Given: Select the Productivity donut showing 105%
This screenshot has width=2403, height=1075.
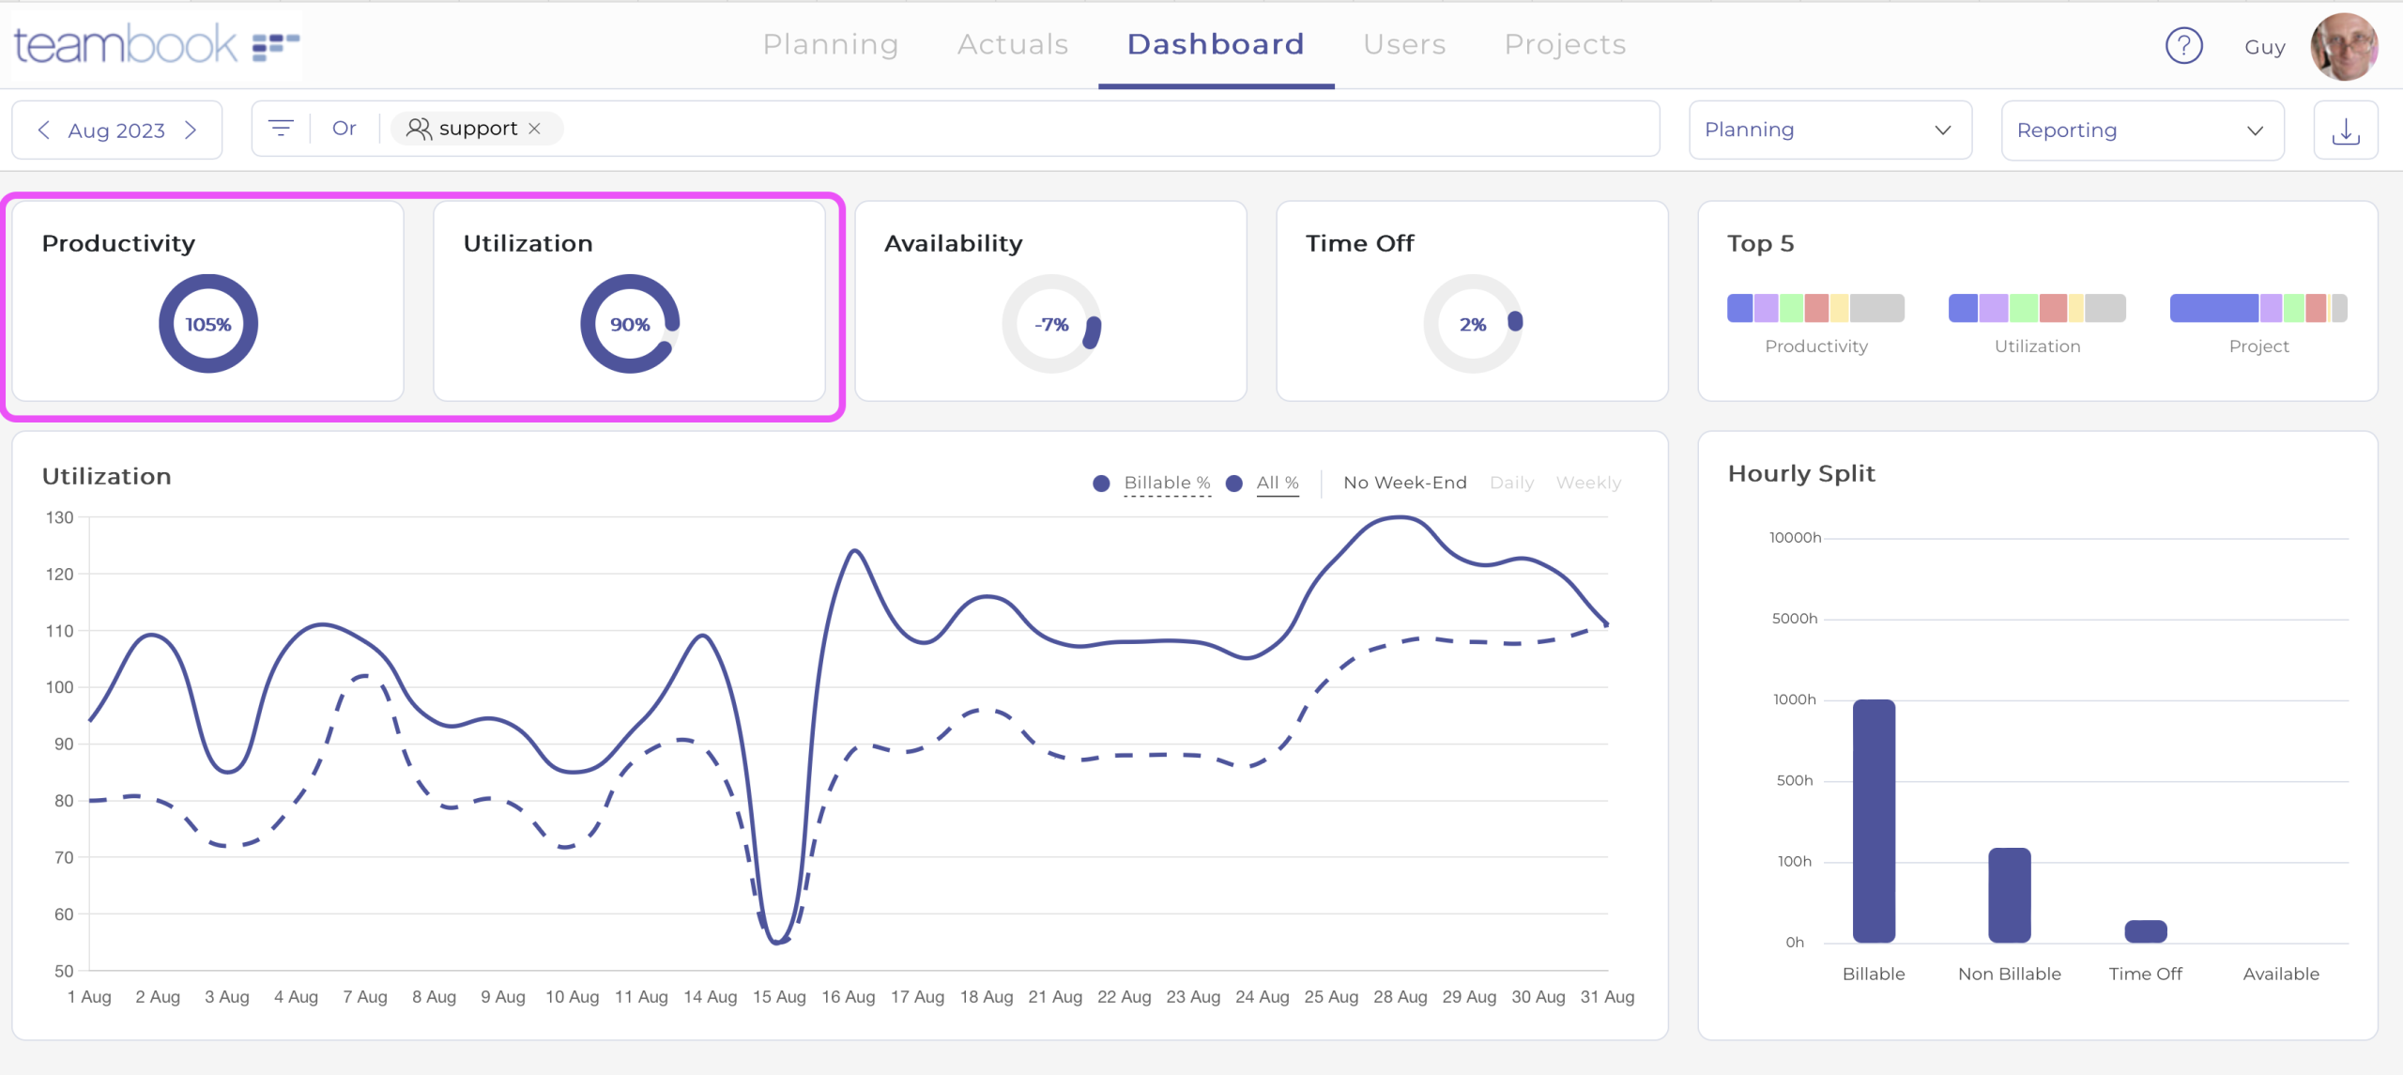Looking at the screenshot, I should click(207, 323).
